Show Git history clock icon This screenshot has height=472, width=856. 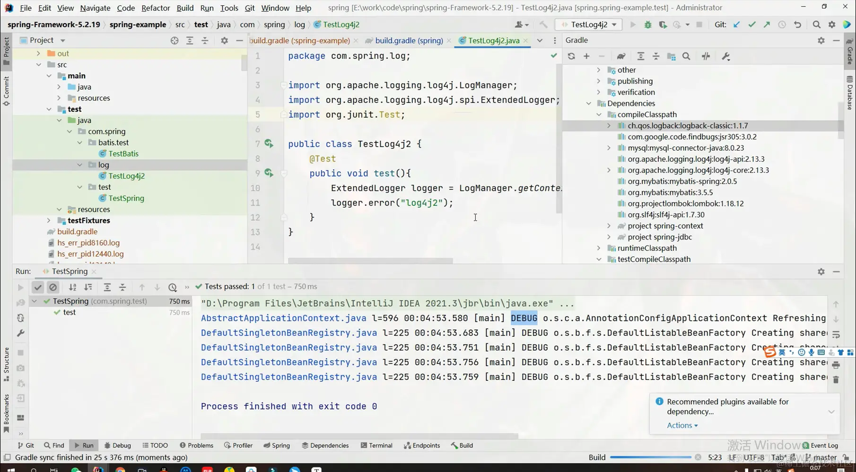[782, 25]
